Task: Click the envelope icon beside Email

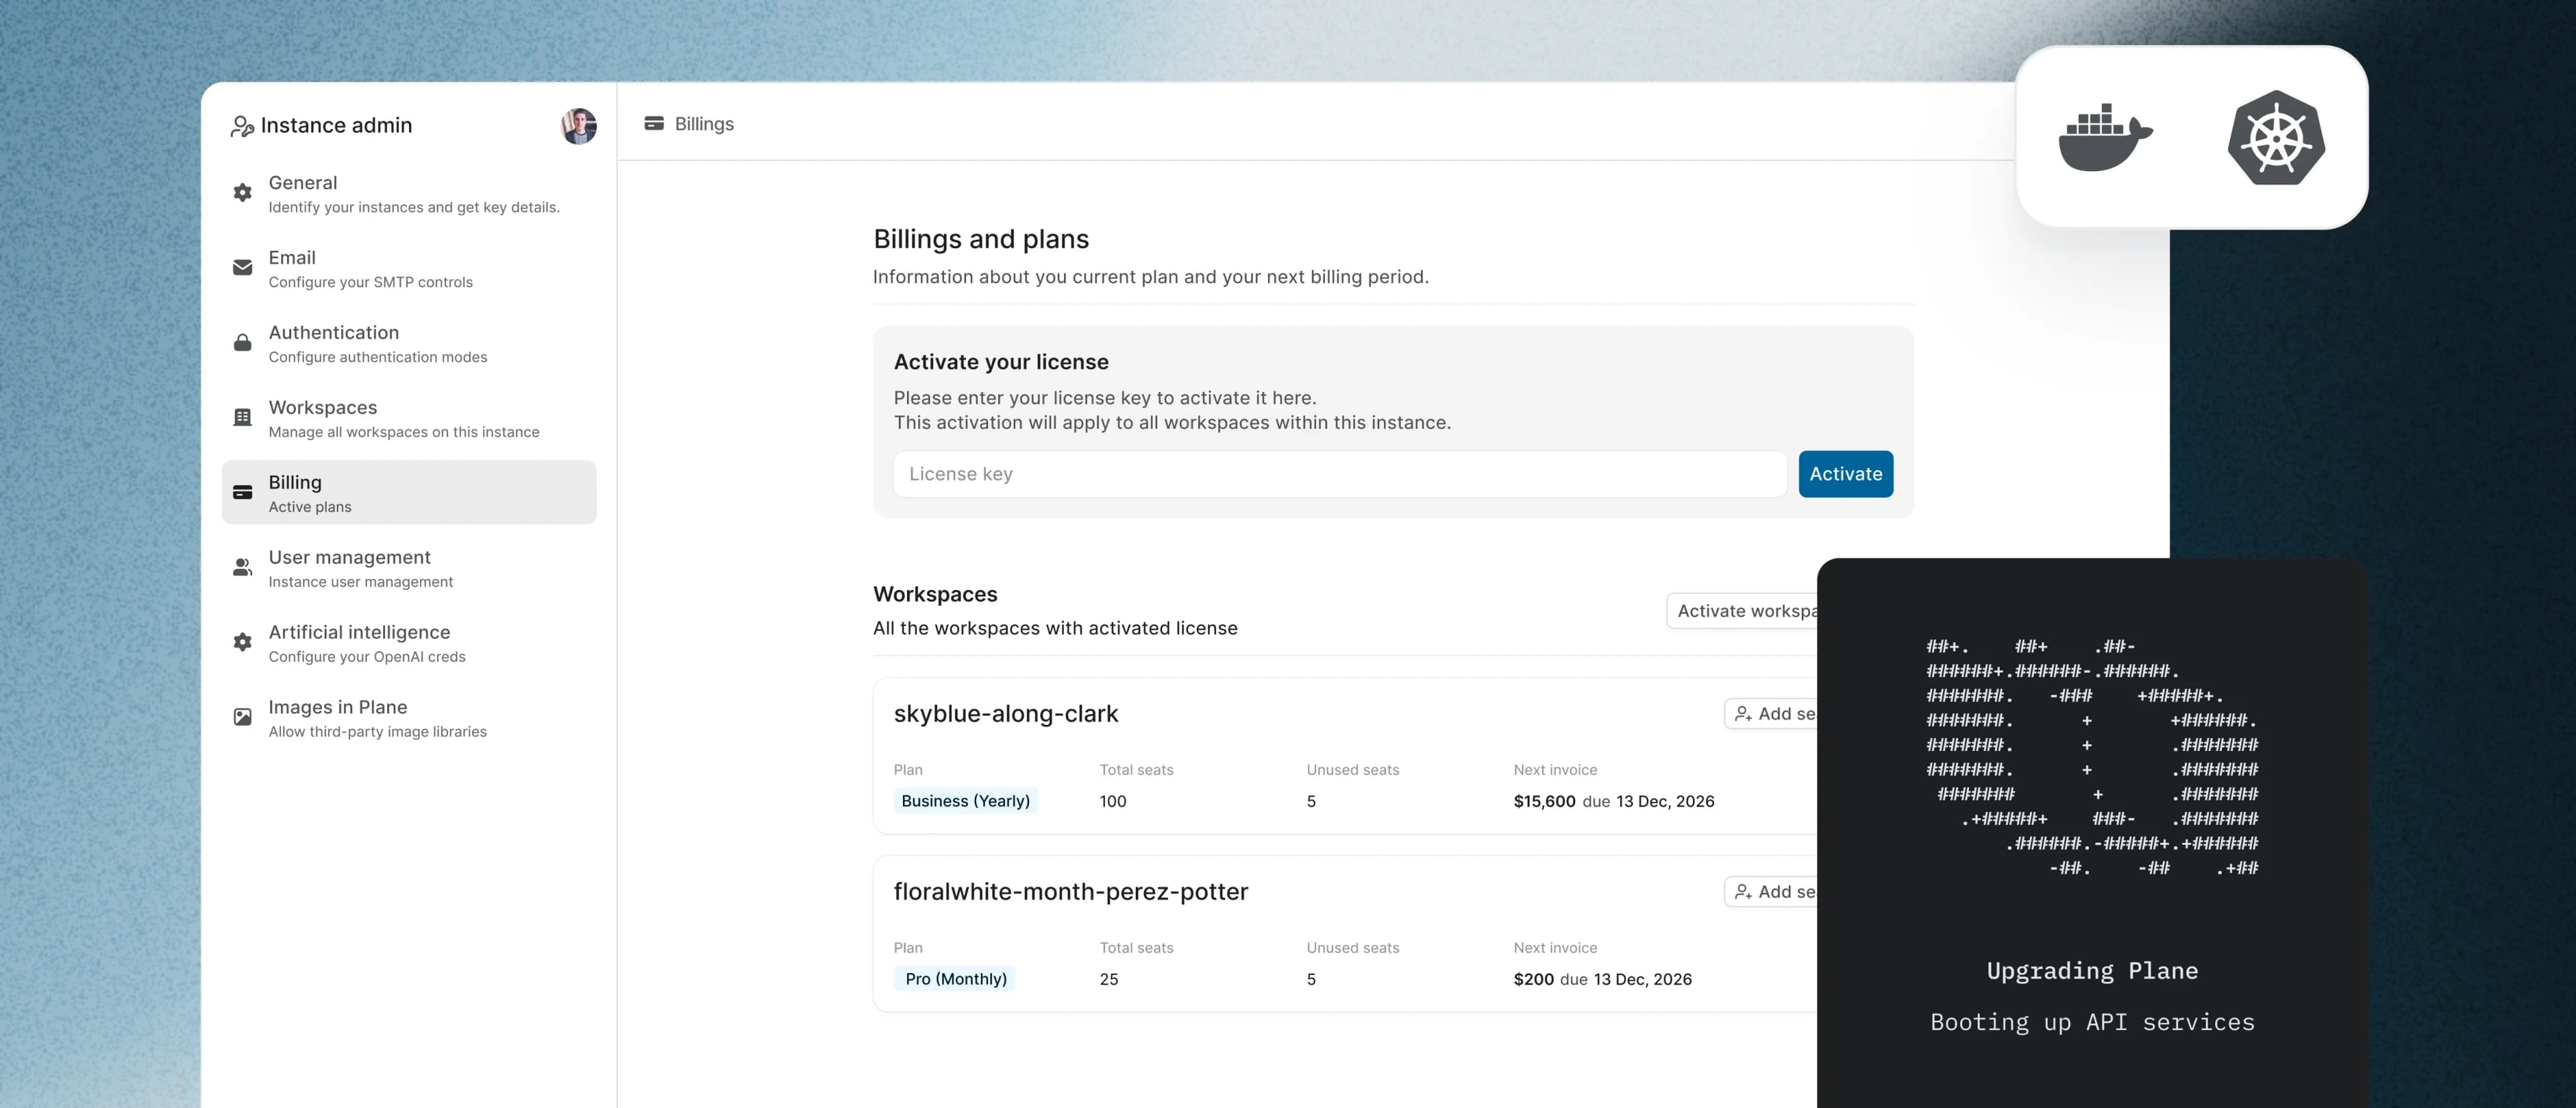Action: [242, 268]
